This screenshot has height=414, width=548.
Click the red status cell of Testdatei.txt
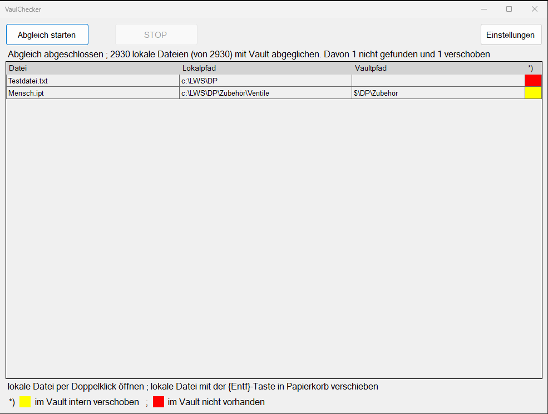533,81
